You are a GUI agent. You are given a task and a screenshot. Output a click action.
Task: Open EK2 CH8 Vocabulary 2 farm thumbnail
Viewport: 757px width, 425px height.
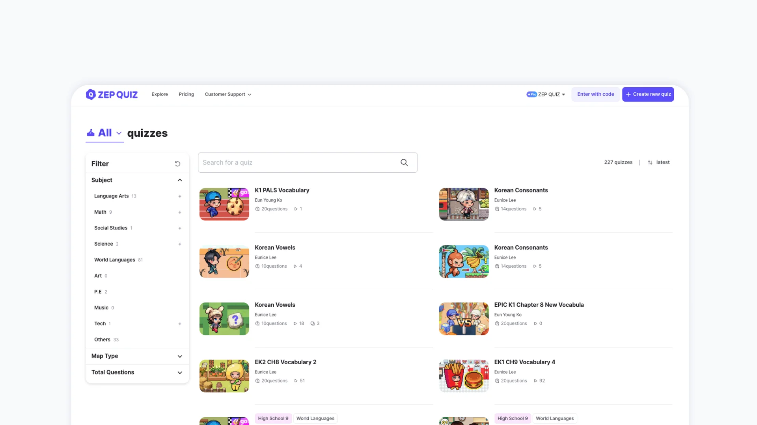224,376
